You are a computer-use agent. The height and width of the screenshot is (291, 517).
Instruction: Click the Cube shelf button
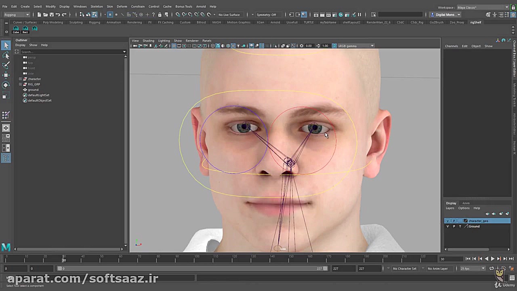(16, 30)
